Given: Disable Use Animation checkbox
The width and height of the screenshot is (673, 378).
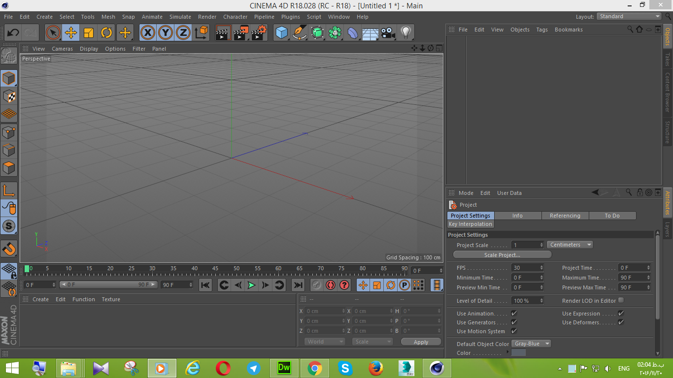Looking at the screenshot, I should point(514,314).
